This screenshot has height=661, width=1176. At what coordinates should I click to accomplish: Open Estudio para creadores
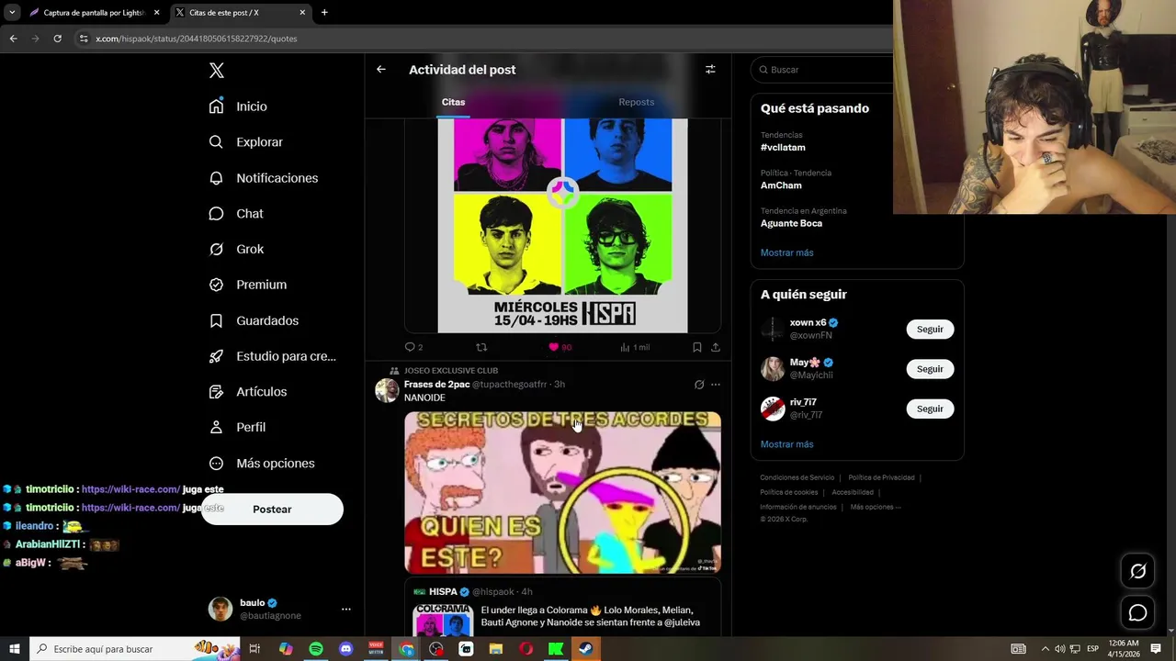[x=272, y=356]
